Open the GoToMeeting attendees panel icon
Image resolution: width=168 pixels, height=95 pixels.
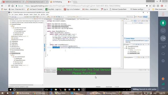coord(163,47)
